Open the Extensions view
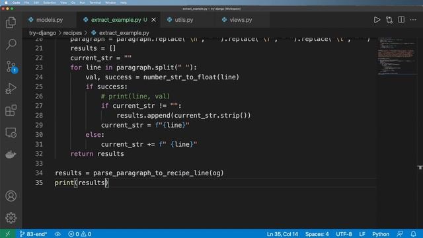Viewport: 423px width, 238px height. point(11,110)
